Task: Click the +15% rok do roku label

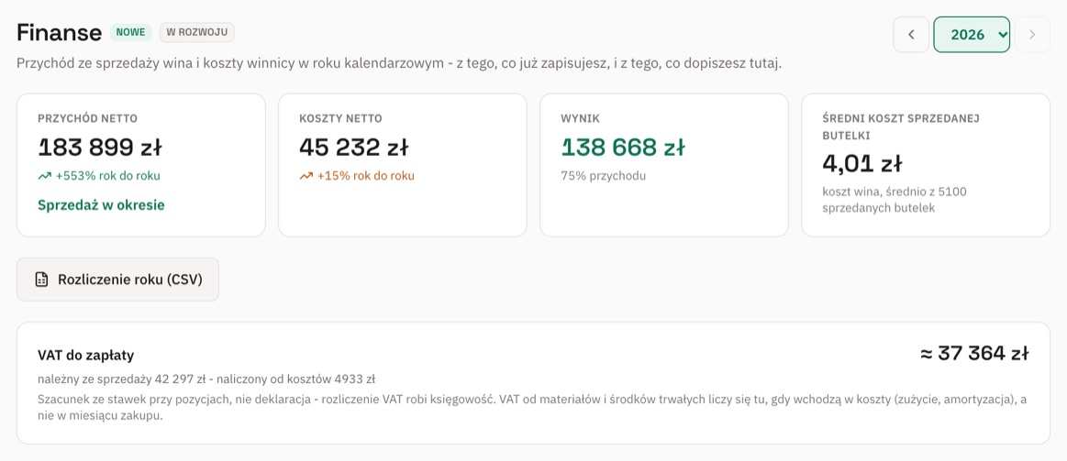Action: [365, 176]
